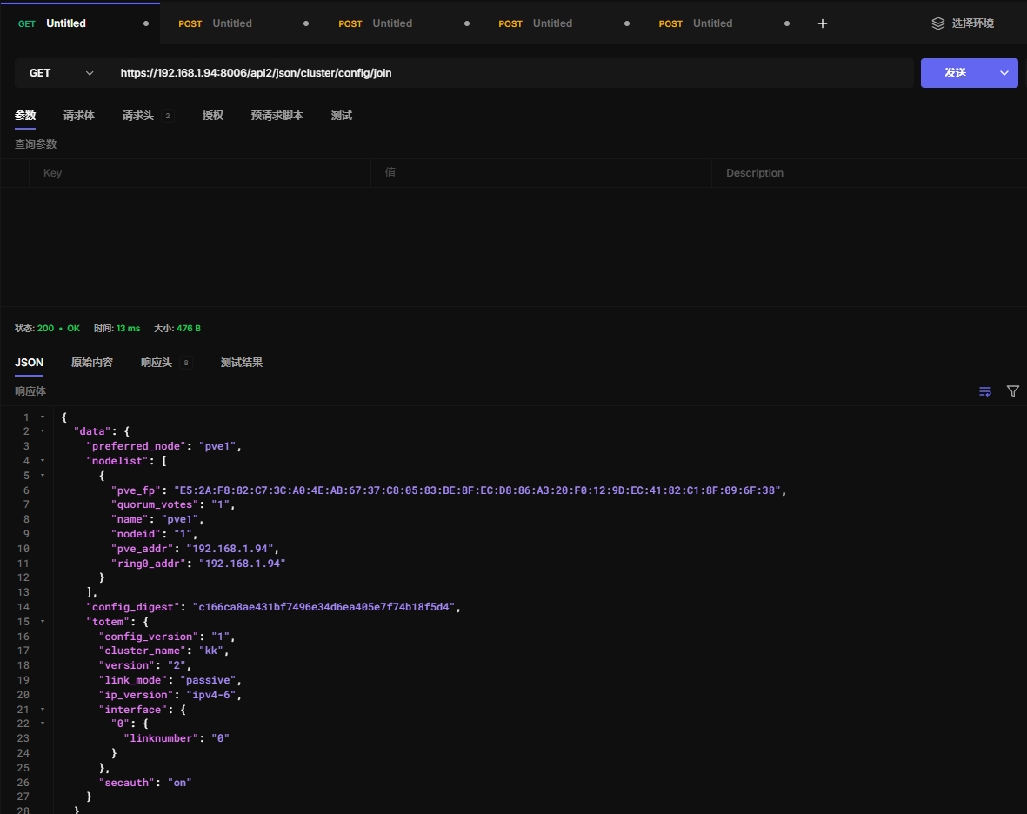Switch to the 请求头 headers tab
The width and height of the screenshot is (1027, 814).
(x=138, y=116)
